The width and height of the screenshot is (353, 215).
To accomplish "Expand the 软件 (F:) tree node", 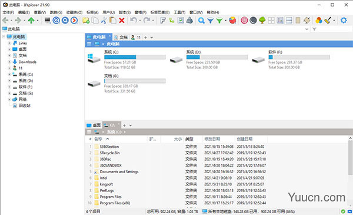I will pos(9,87).
